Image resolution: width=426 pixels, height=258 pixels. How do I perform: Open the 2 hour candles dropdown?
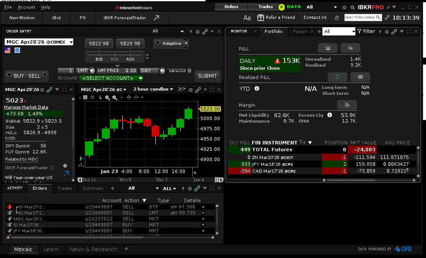point(153,89)
